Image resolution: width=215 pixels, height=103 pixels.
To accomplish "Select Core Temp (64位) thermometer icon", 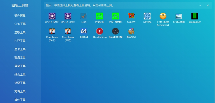I will coord(52,31).
